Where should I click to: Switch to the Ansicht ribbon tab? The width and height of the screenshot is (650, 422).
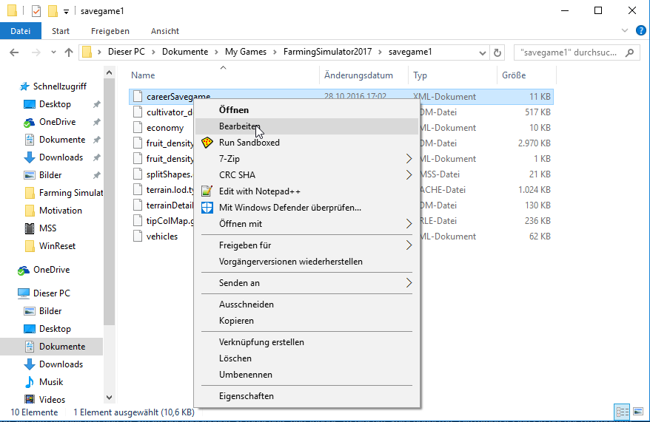click(165, 31)
